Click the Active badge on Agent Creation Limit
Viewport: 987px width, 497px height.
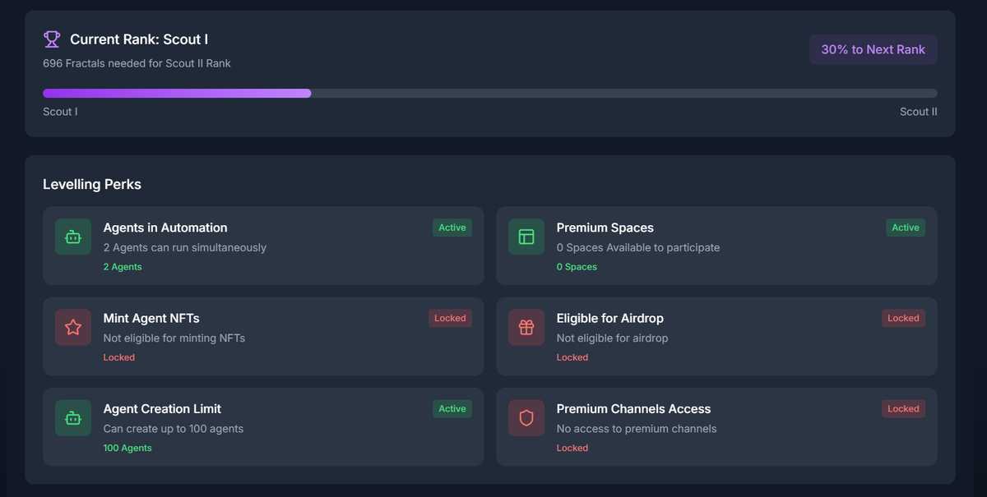point(452,408)
